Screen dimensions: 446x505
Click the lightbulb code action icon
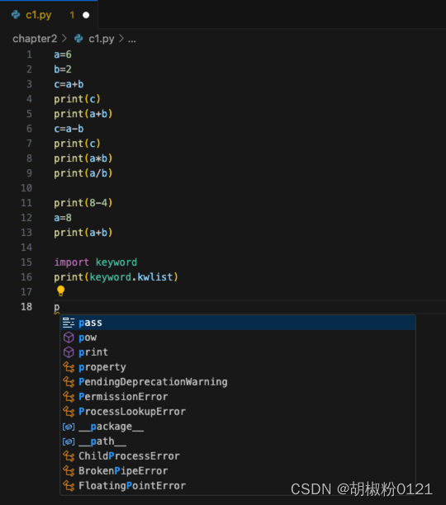(60, 291)
